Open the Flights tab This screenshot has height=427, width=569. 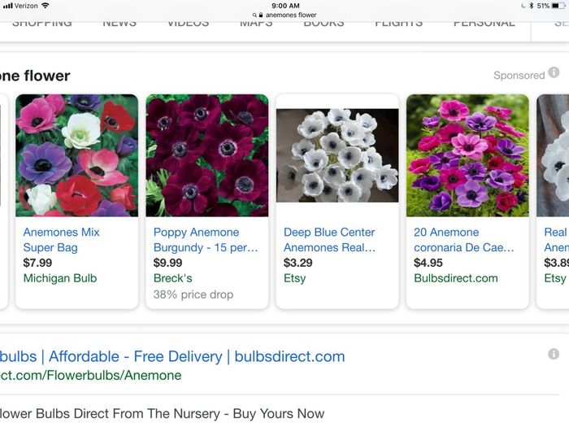[x=398, y=24]
